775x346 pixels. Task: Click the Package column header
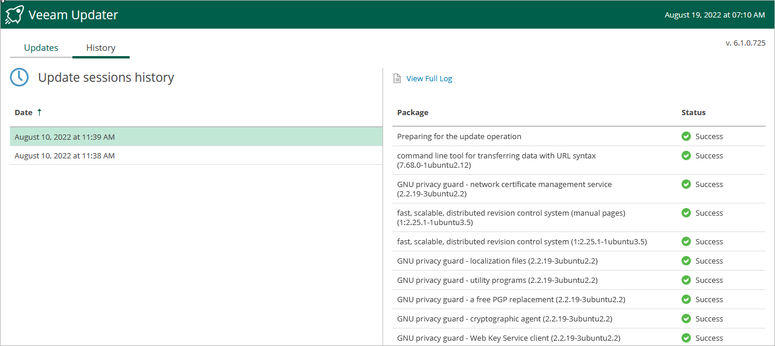tap(412, 113)
